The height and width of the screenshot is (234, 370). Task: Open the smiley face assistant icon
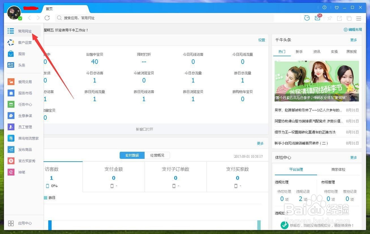click(307, 18)
